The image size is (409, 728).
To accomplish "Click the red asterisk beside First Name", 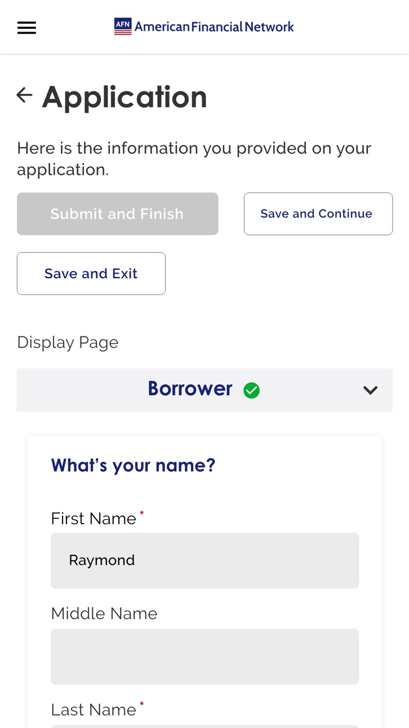I will click(142, 512).
